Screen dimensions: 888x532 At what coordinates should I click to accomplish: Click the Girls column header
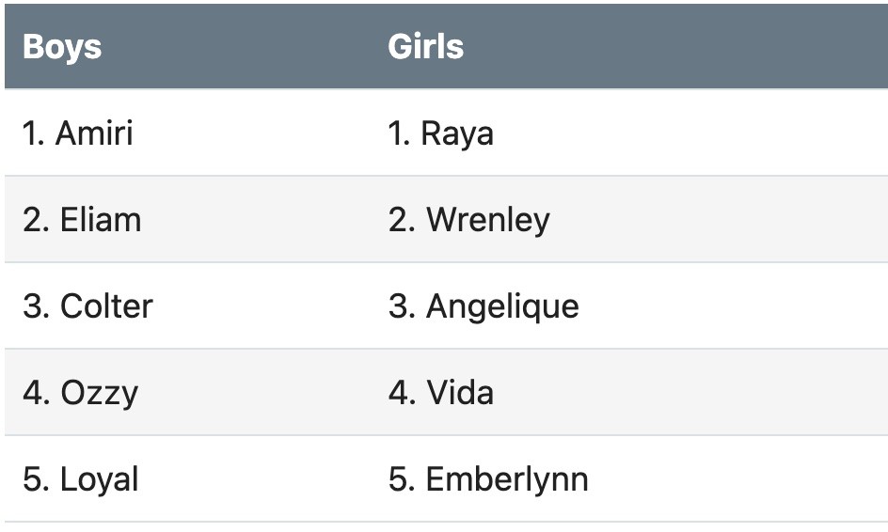coord(425,47)
